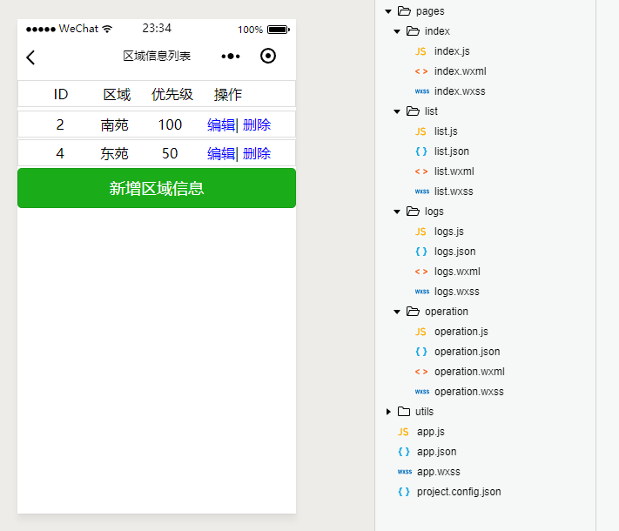Click the JS icon beside operation.js
The height and width of the screenshot is (531, 619).
[421, 332]
